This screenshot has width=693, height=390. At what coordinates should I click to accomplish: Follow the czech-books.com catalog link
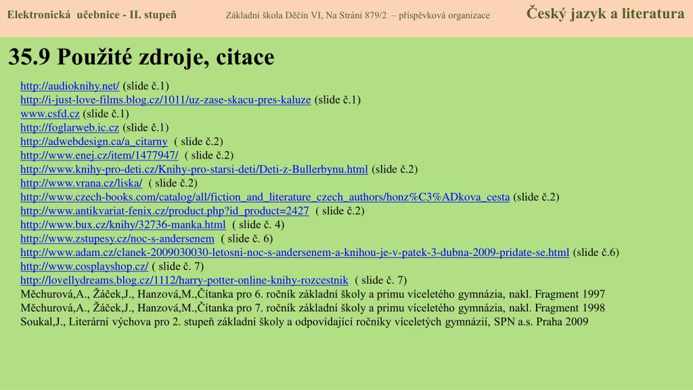265,197
